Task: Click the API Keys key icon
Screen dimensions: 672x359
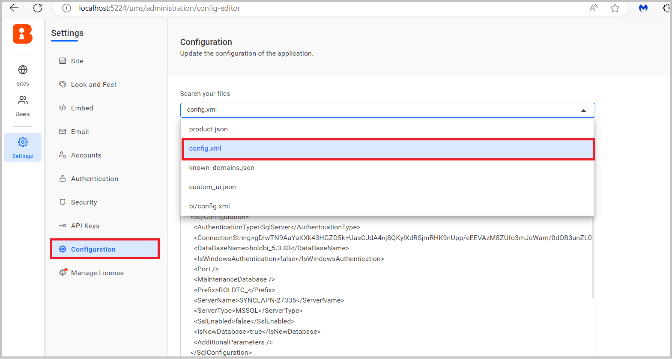Action: coord(63,225)
